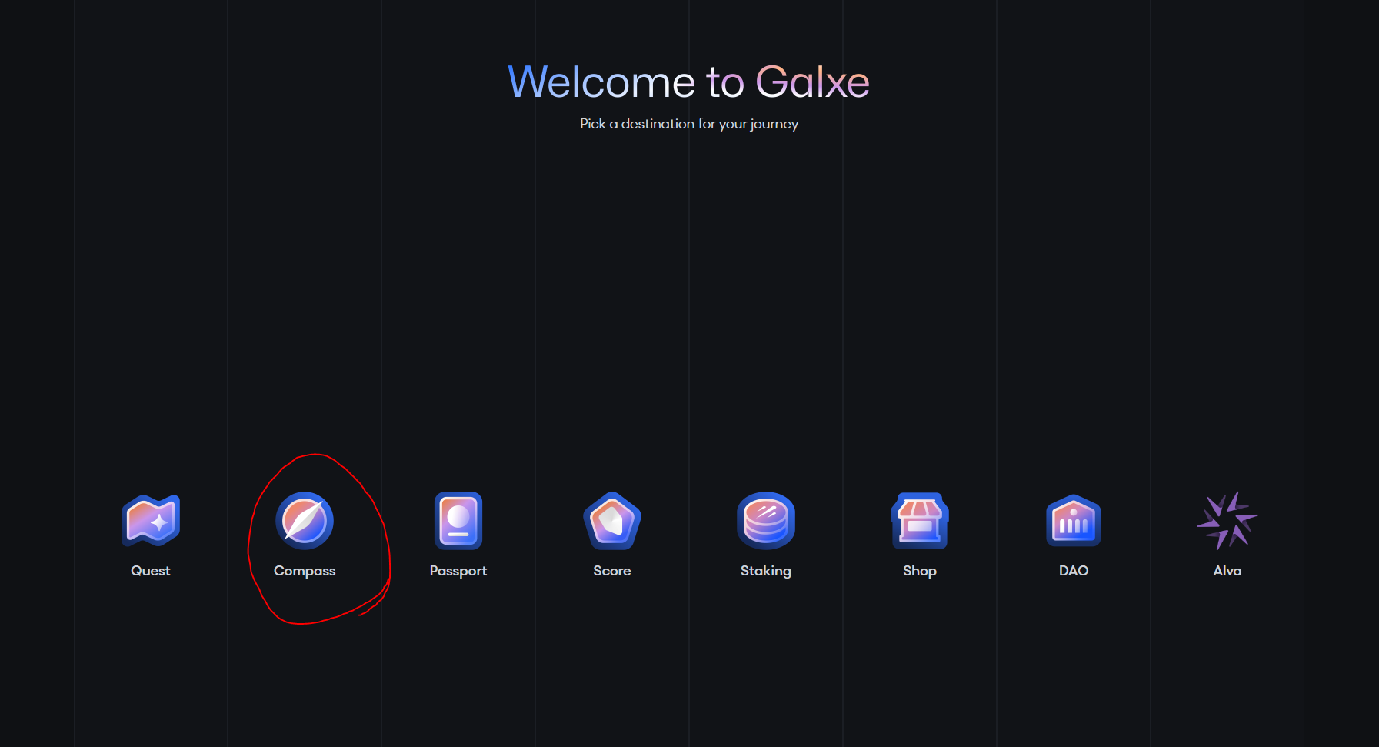The height and width of the screenshot is (747, 1379).
Task: Open the DAO building icon
Action: tap(1074, 521)
